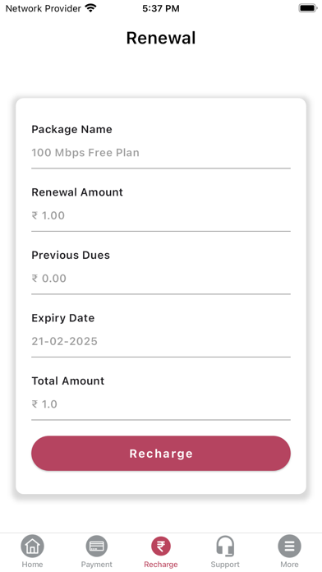
Task: Switch to the Support tab label
Action: tap(225, 565)
